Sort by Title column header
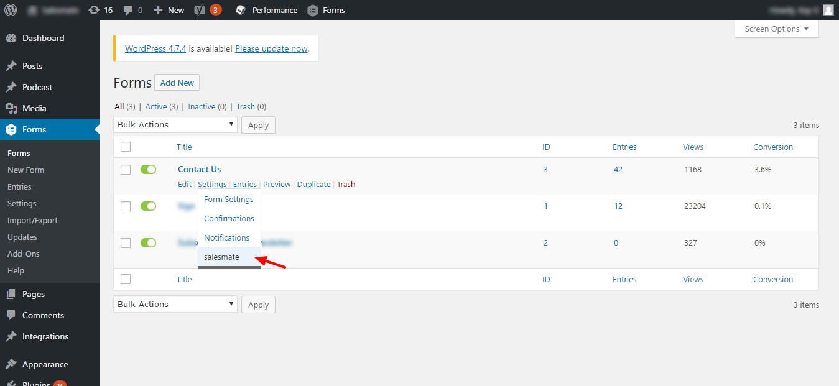 184,147
